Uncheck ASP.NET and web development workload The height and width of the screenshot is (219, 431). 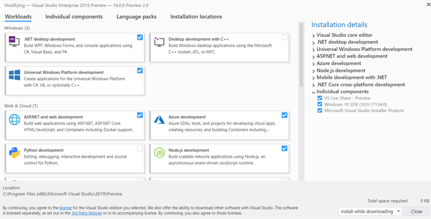(140, 115)
